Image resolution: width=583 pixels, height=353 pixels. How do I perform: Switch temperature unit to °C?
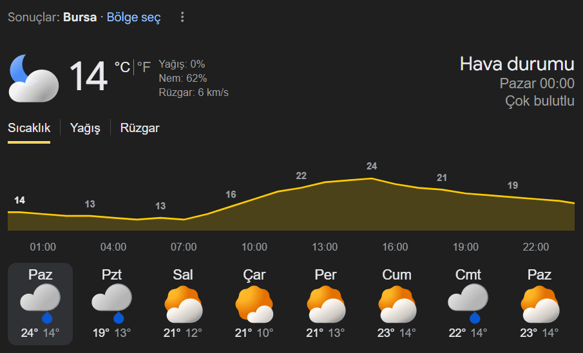click(x=122, y=67)
